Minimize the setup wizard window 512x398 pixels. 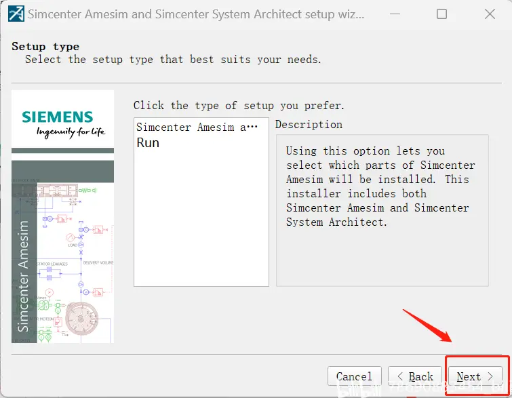coord(395,14)
